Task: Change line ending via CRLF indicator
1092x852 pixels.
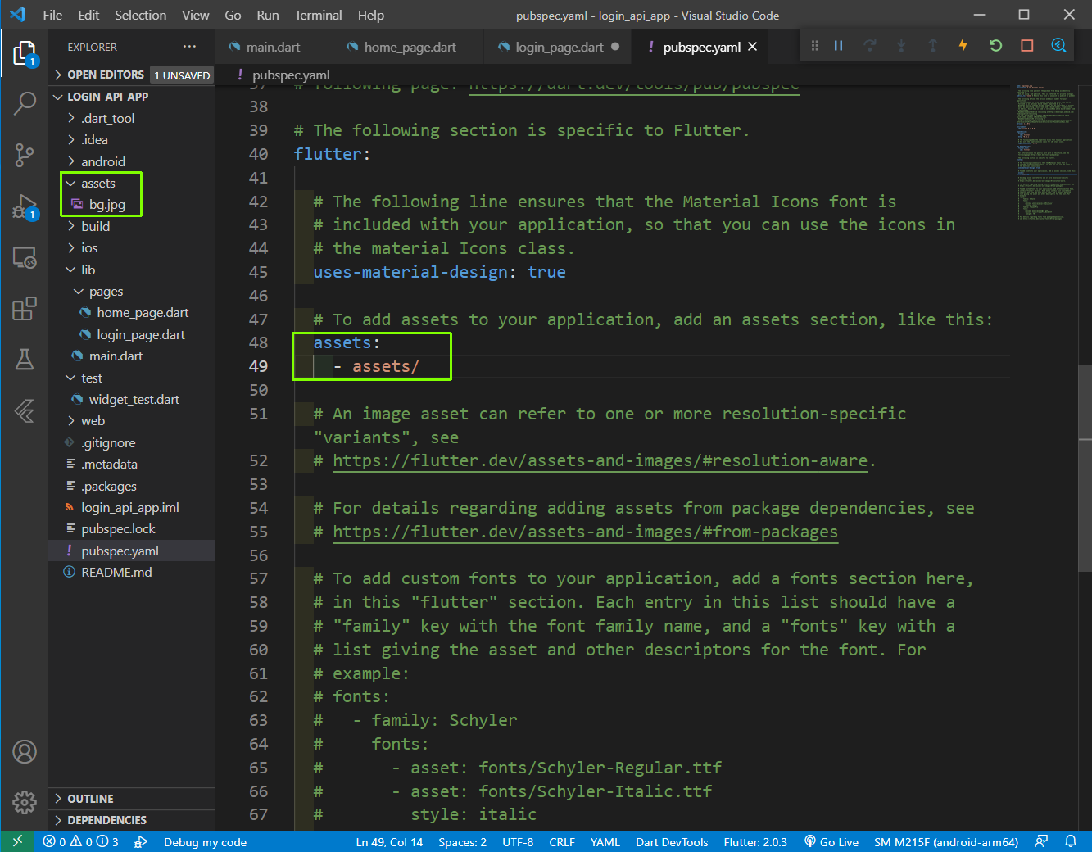Action: 562,842
